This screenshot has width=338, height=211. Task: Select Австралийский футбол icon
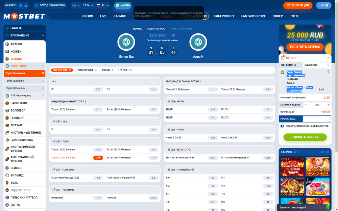[7, 149]
